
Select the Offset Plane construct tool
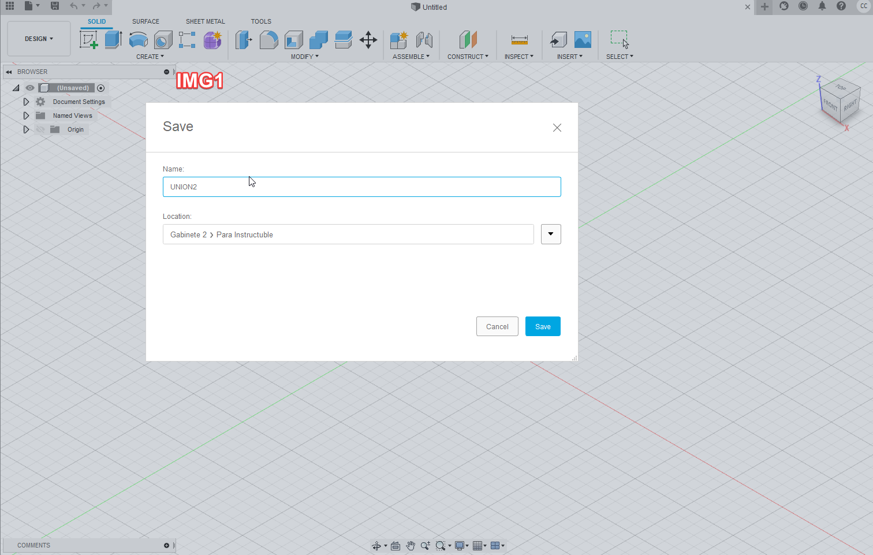468,40
